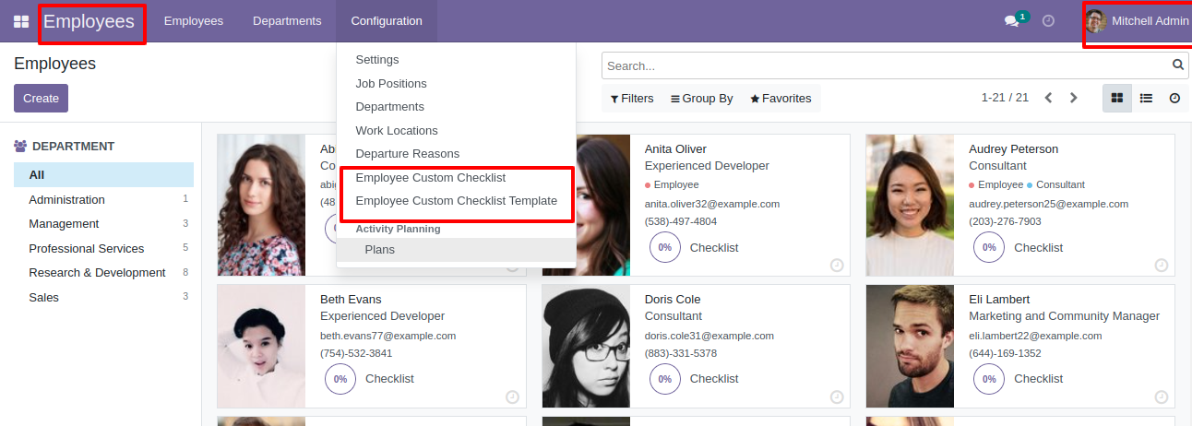The image size is (1192, 426).
Task: Open the conversations chat icon with badge
Action: pos(1015,20)
